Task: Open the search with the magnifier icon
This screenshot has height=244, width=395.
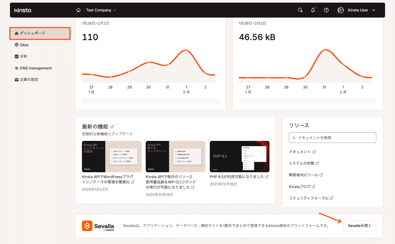Action: [x=300, y=10]
